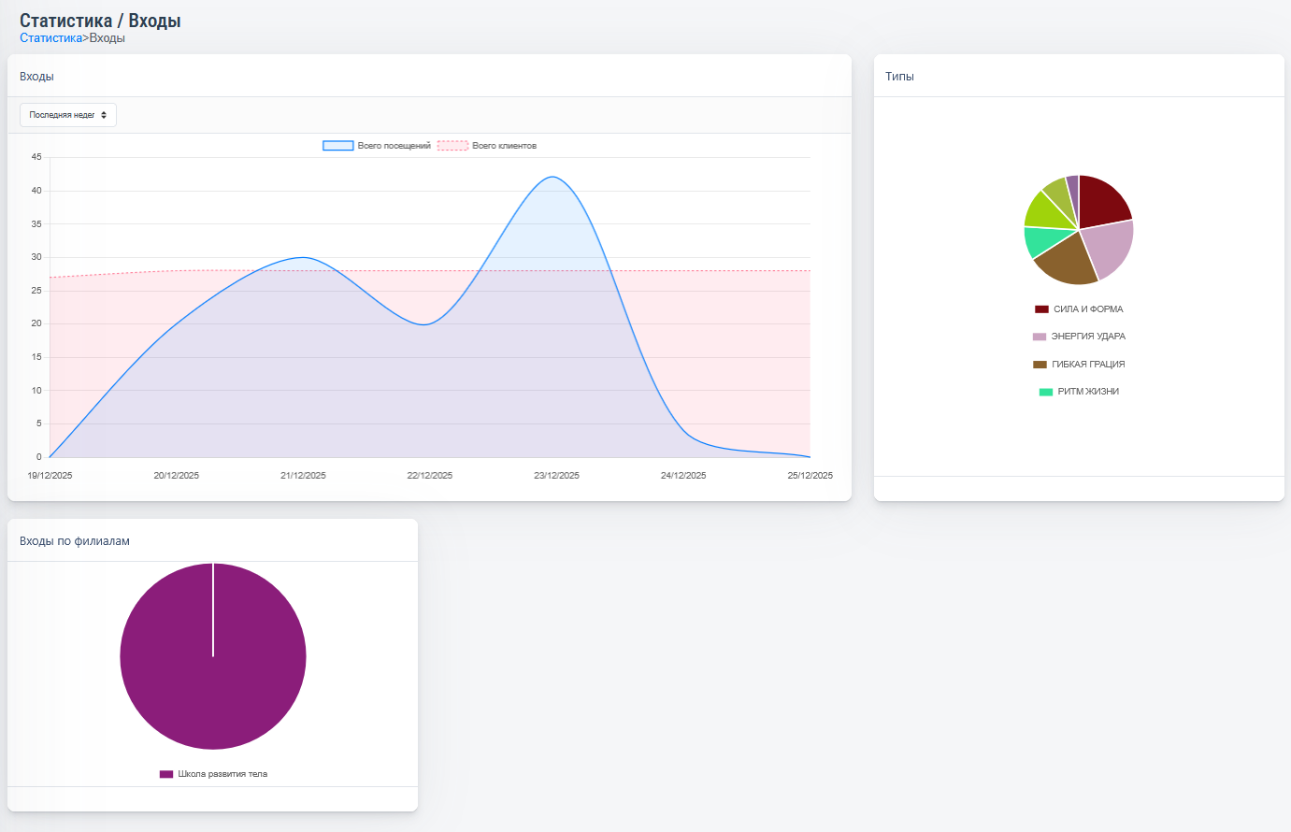Click the blue Всего посещений legend color box
Viewport: 1291px width, 832px height.
337,146
